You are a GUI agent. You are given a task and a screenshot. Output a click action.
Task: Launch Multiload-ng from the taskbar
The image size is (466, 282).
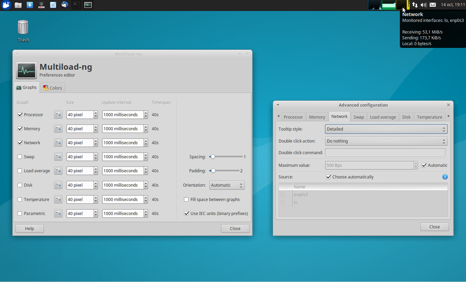point(88,5)
